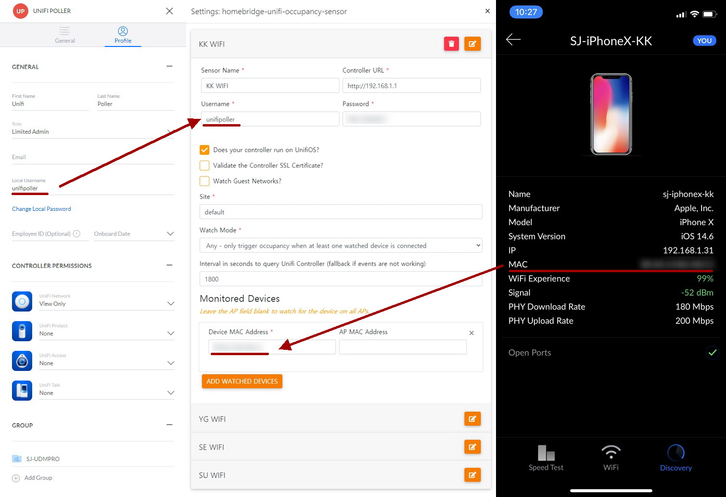Screen dimensions: 726x497
Task: Switch to the General tab
Action: click(65, 35)
